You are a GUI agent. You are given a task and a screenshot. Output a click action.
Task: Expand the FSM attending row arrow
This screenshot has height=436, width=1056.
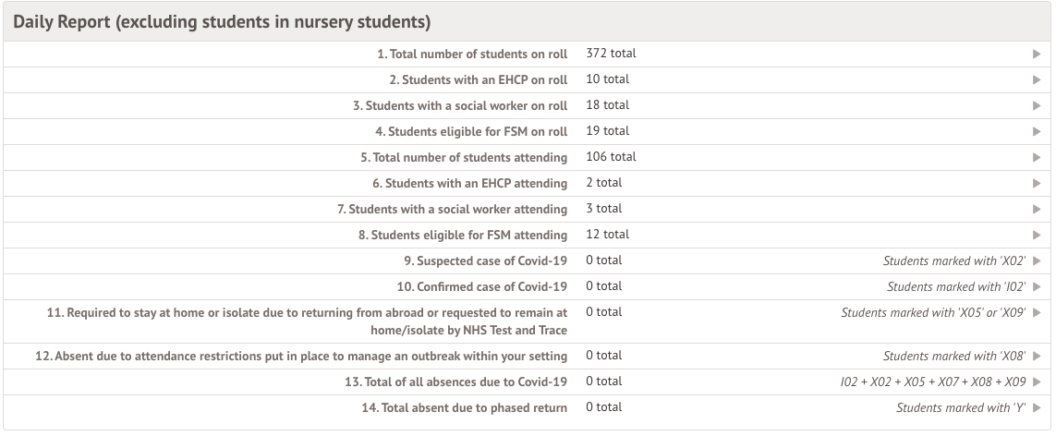(x=1037, y=236)
